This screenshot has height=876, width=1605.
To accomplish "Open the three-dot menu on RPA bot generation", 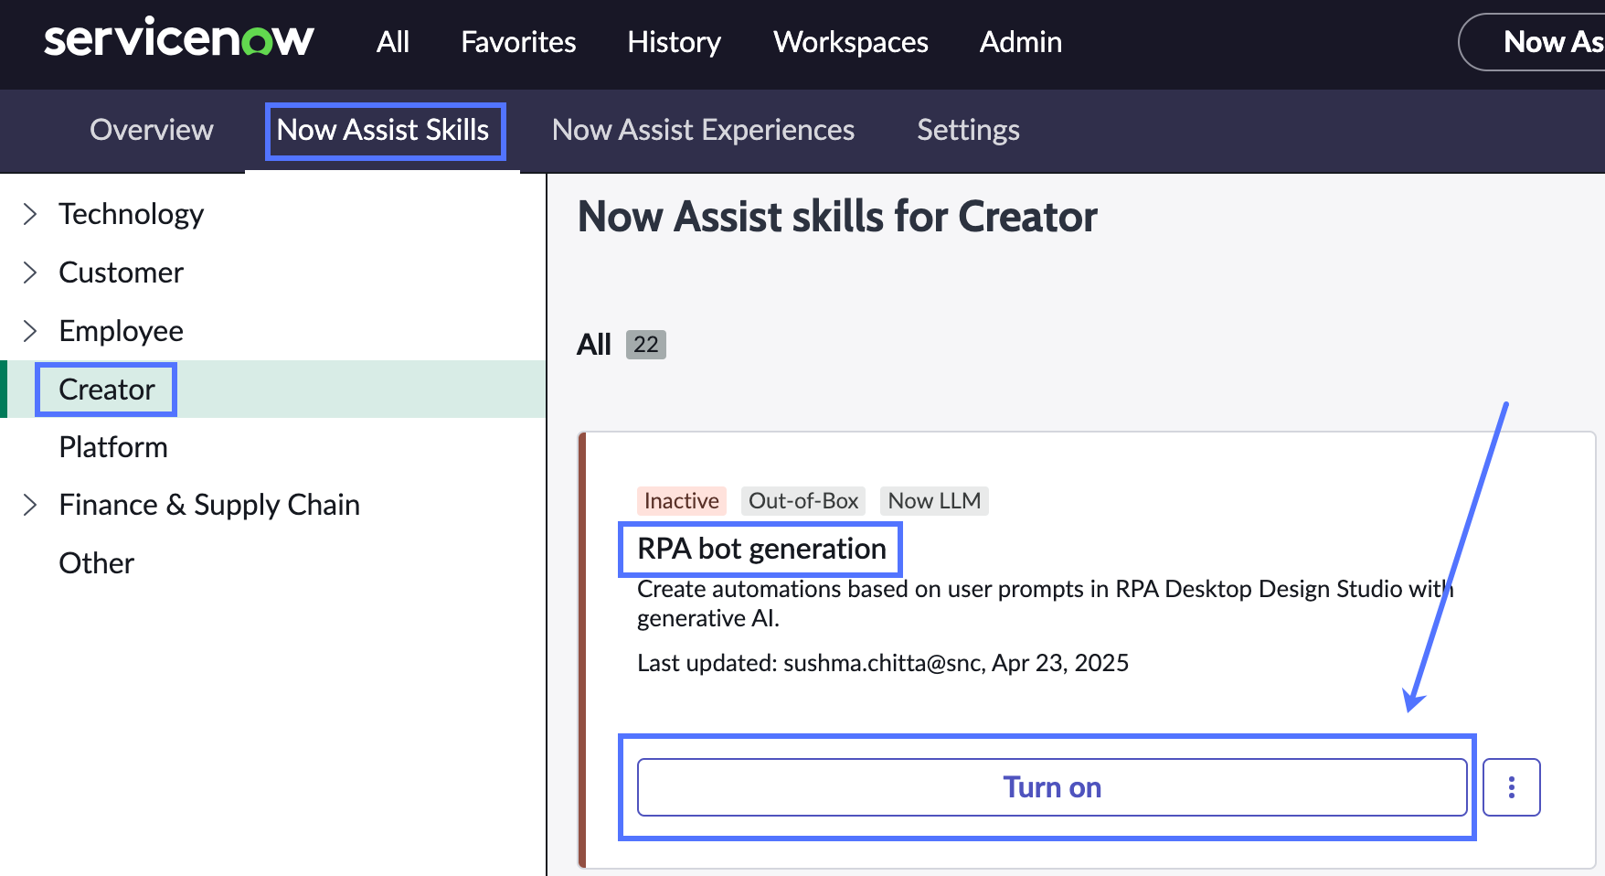I will [x=1511, y=787].
